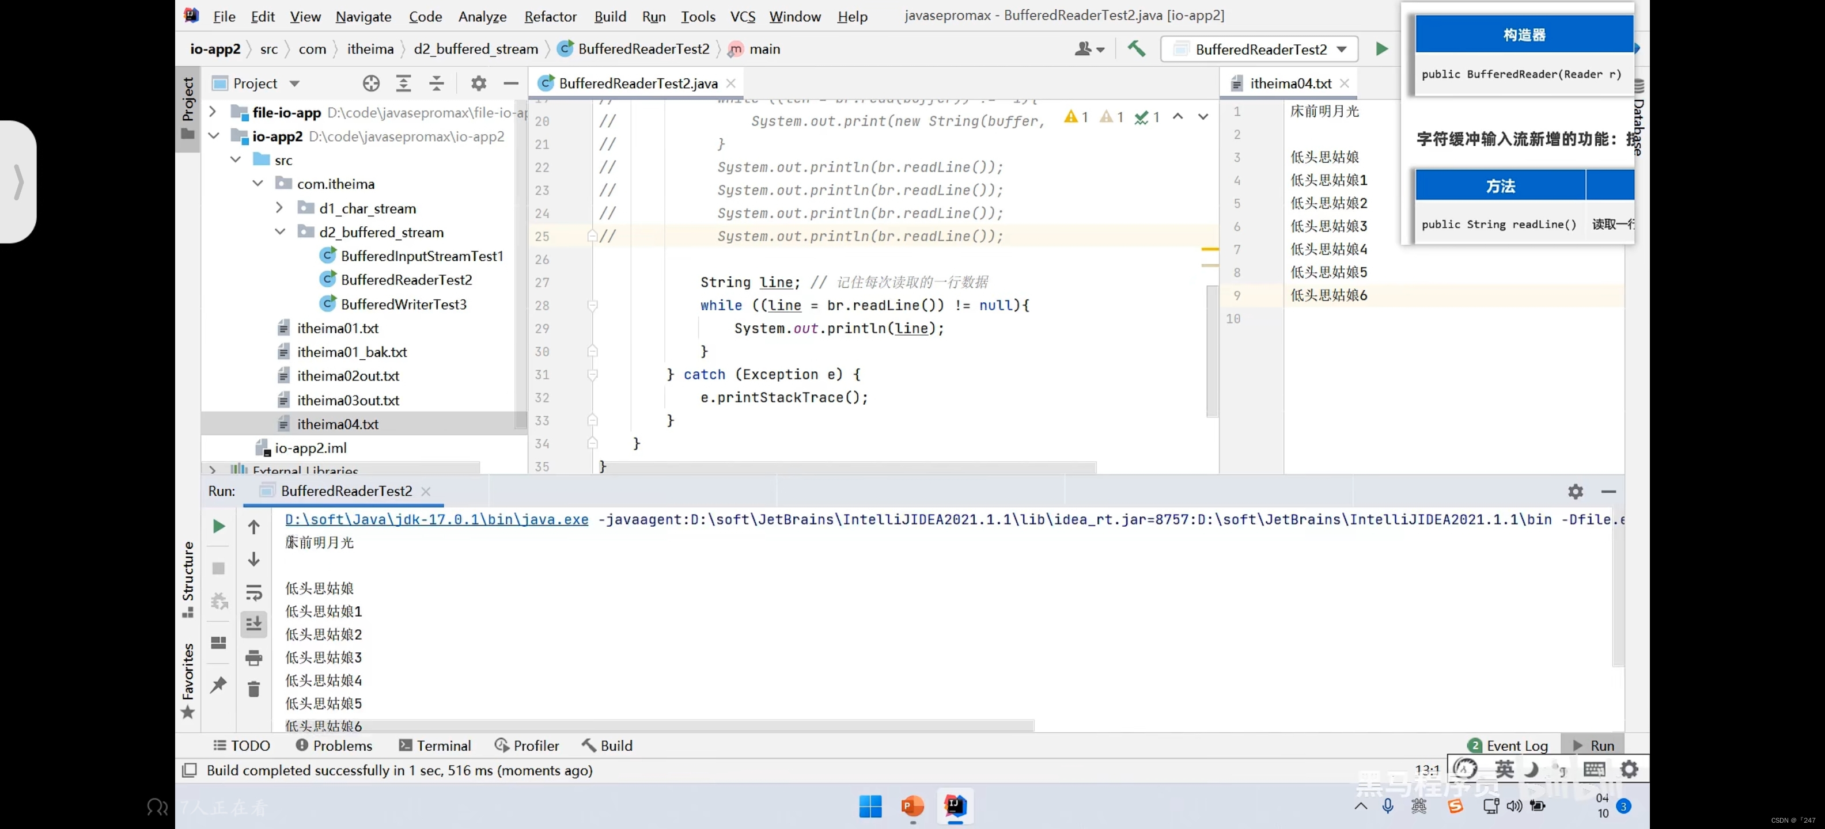Switch to BufferedReaderTest2.java editor tab

coord(638,83)
